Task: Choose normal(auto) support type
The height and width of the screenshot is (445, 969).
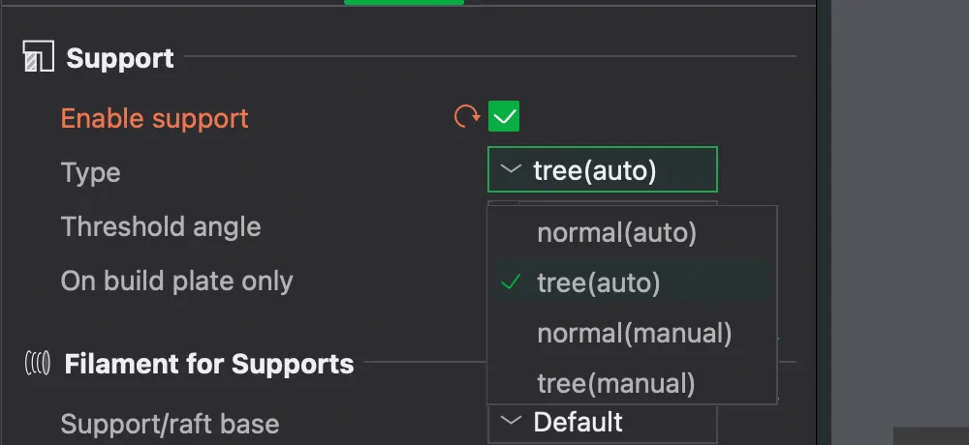Action: pyautogui.click(x=632, y=233)
